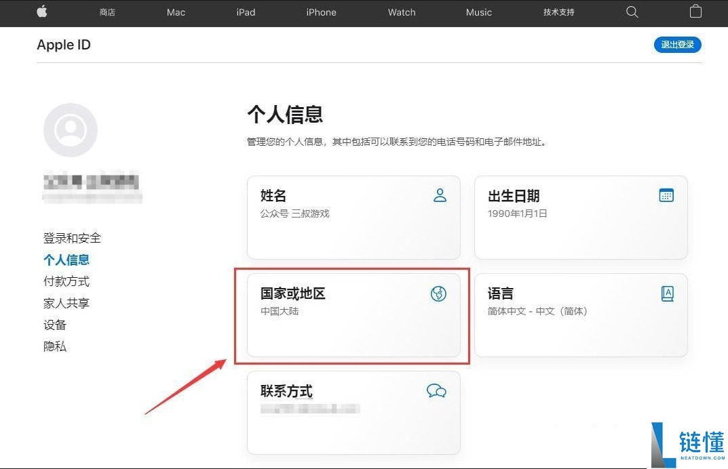Select the 国家或地区 card showing 中国大陆

(353, 315)
